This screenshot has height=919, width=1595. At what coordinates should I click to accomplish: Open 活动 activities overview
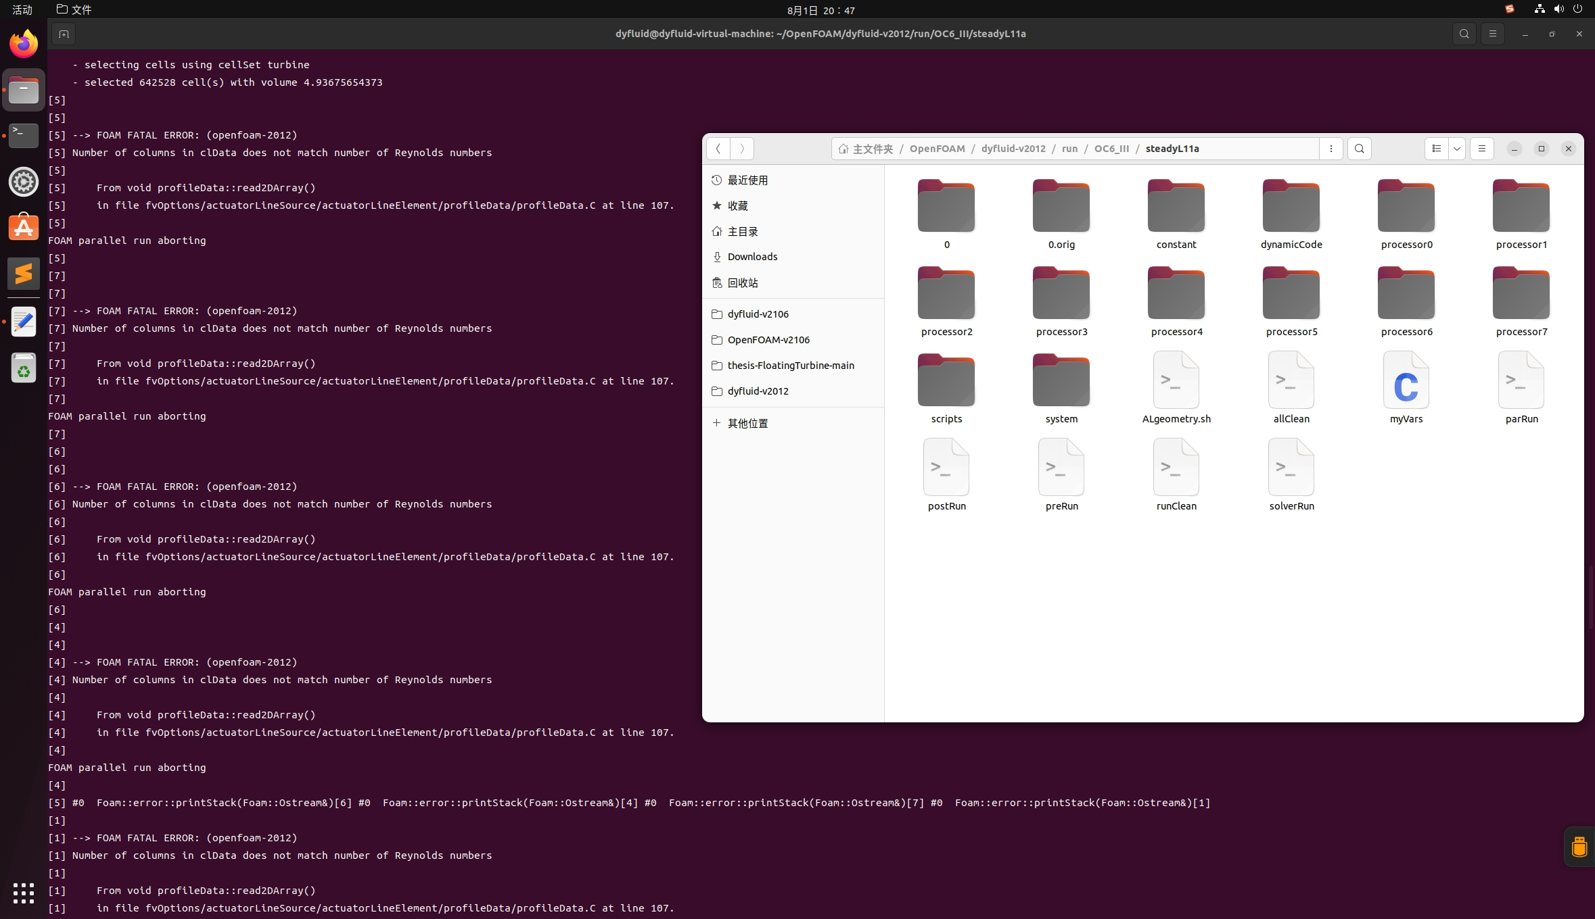(x=22, y=9)
